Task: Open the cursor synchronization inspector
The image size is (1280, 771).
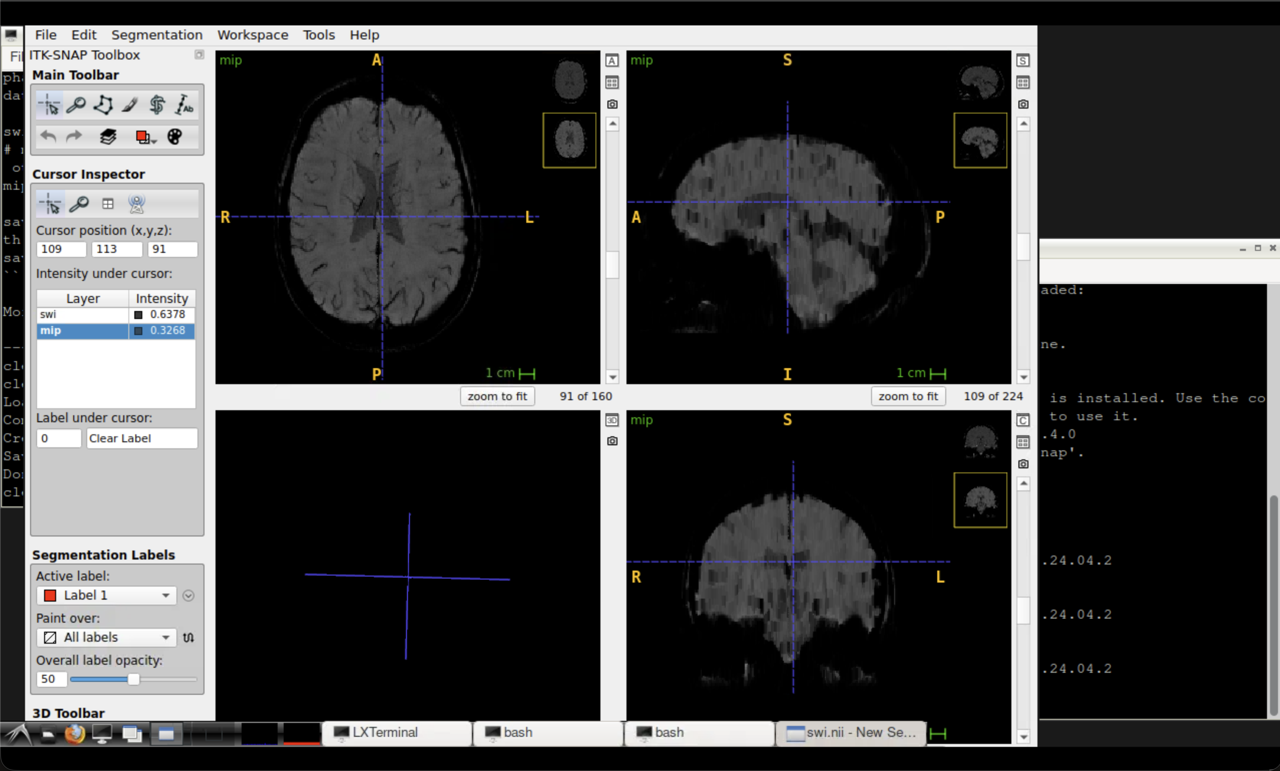Action: [136, 204]
